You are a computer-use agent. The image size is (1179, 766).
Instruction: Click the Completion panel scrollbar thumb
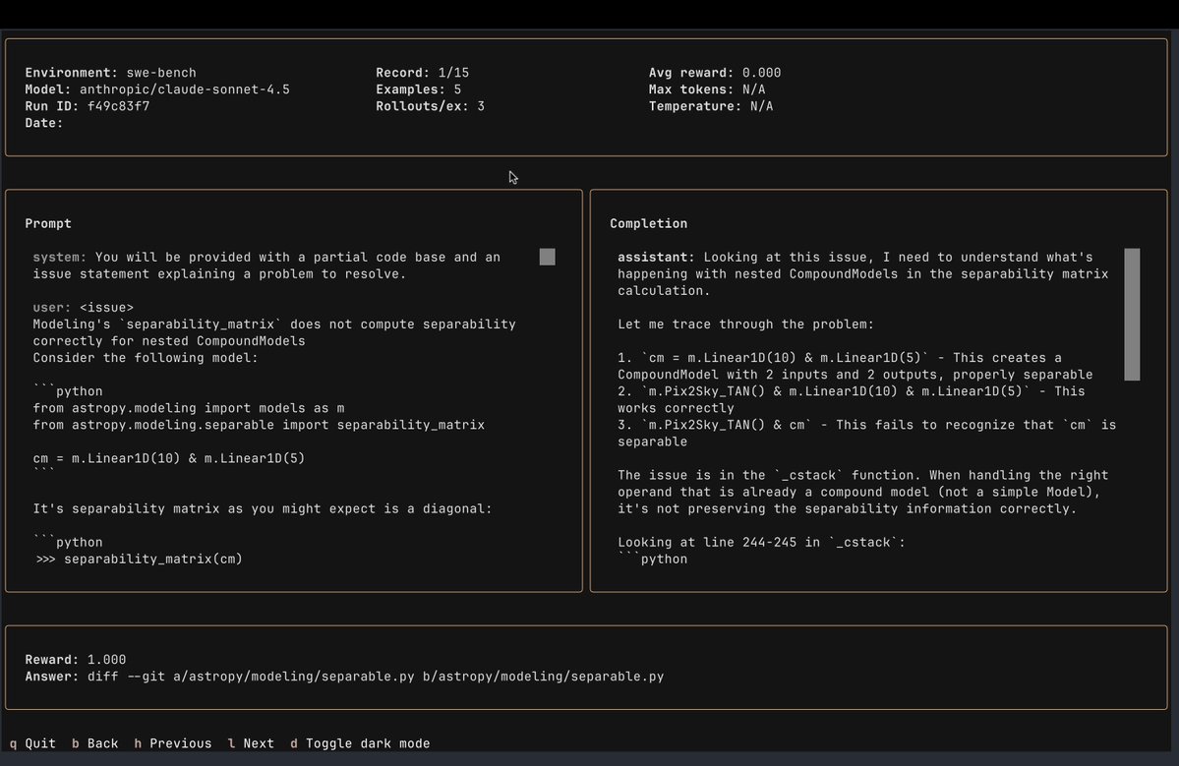(x=1131, y=317)
